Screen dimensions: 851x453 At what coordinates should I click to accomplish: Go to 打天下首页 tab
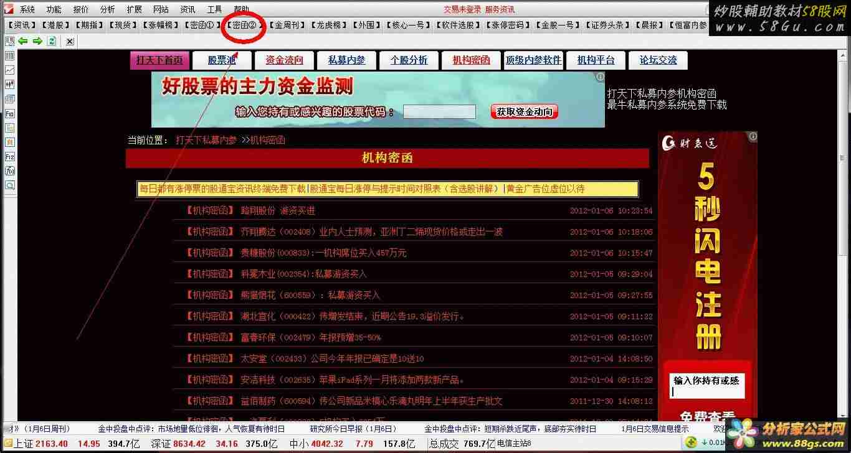pyautogui.click(x=159, y=60)
